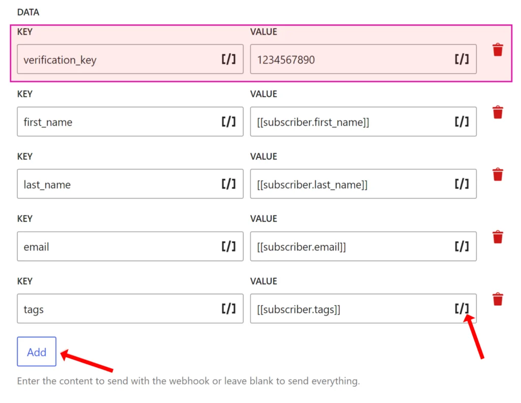Open merge tag picker for last_name key
Viewport: 521px width, 403px height.
tap(228, 184)
